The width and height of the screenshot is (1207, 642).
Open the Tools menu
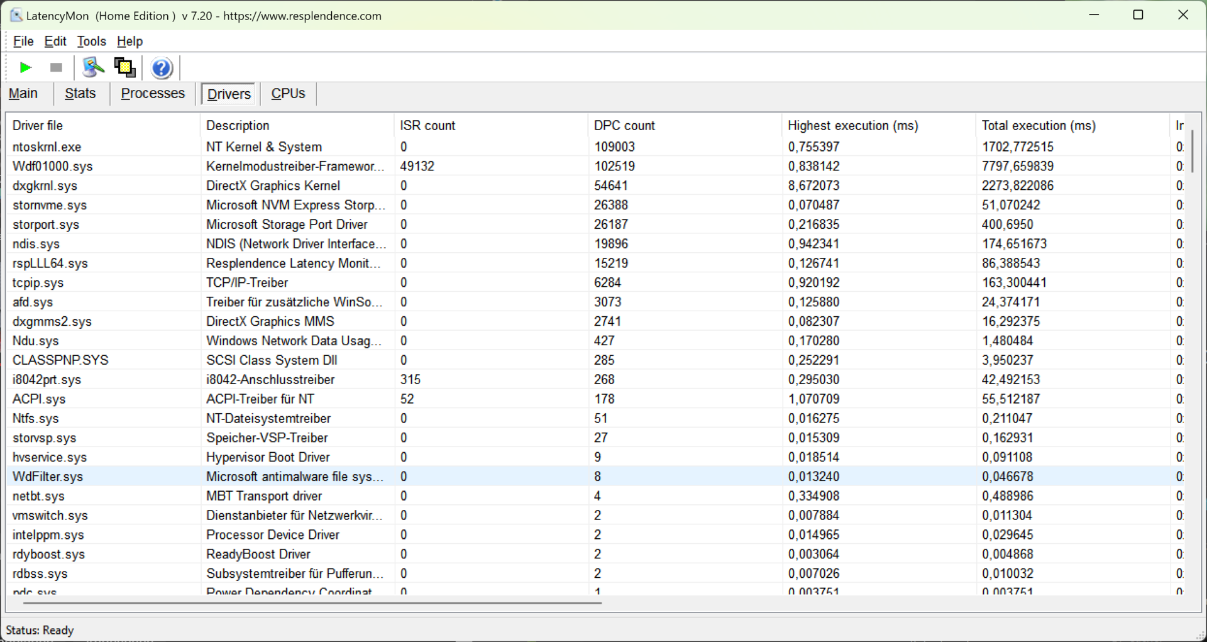[x=91, y=42]
